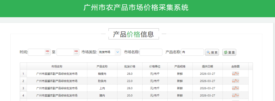Sort by 价格单位 column header
The image size is (275, 101).
click(x=155, y=67)
